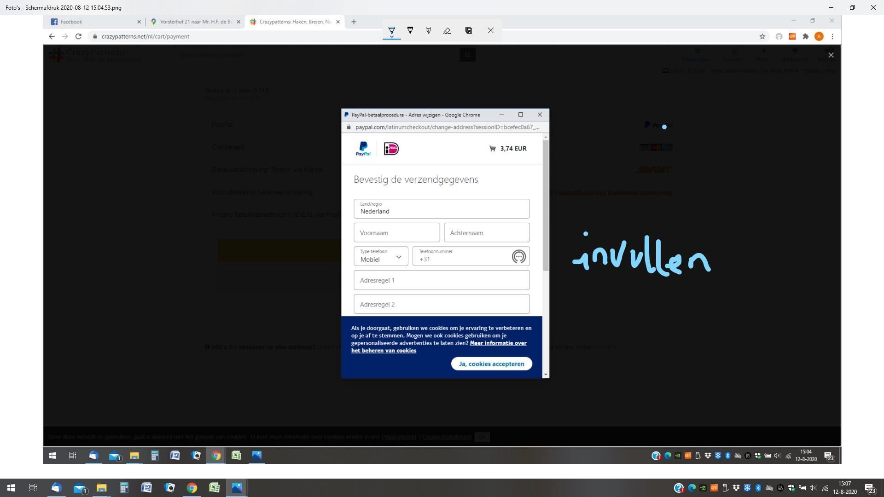This screenshot has height=497, width=884.
Task: Open the notification center showing 23 at the screen's bottom edge
Action: point(869,488)
